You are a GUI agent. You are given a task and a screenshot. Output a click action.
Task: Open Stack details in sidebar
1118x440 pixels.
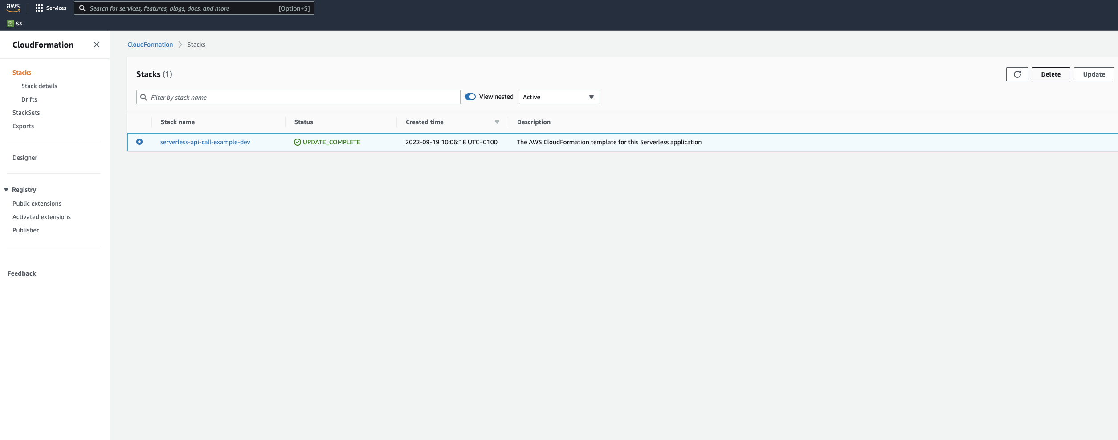click(x=39, y=86)
